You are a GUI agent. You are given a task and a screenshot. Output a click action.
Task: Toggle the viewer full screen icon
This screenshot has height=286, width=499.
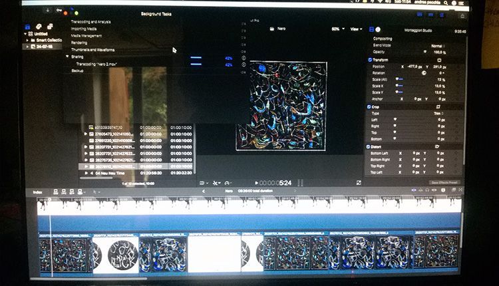pos(301,182)
